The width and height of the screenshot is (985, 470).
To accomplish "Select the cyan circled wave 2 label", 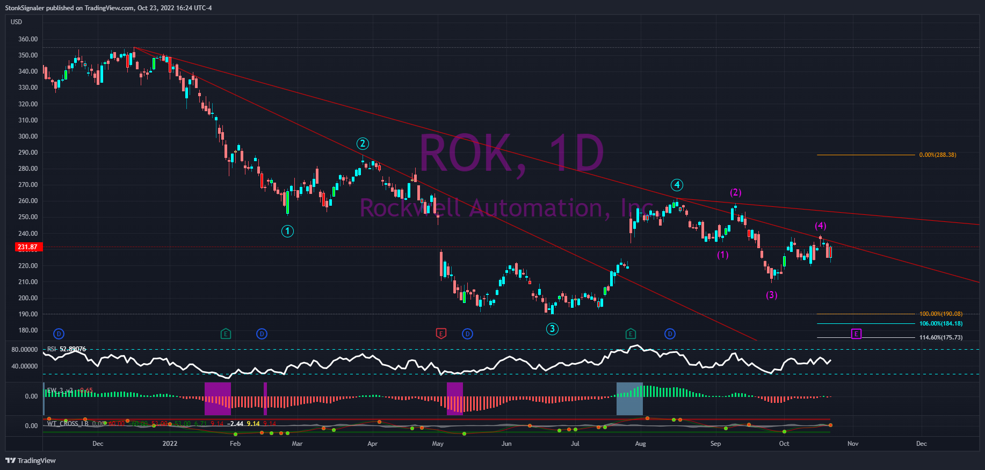I will (x=363, y=143).
